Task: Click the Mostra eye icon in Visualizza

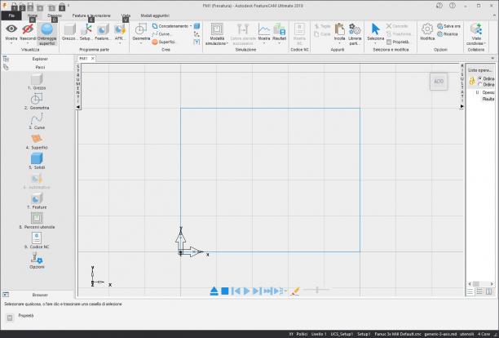Action: (11, 29)
